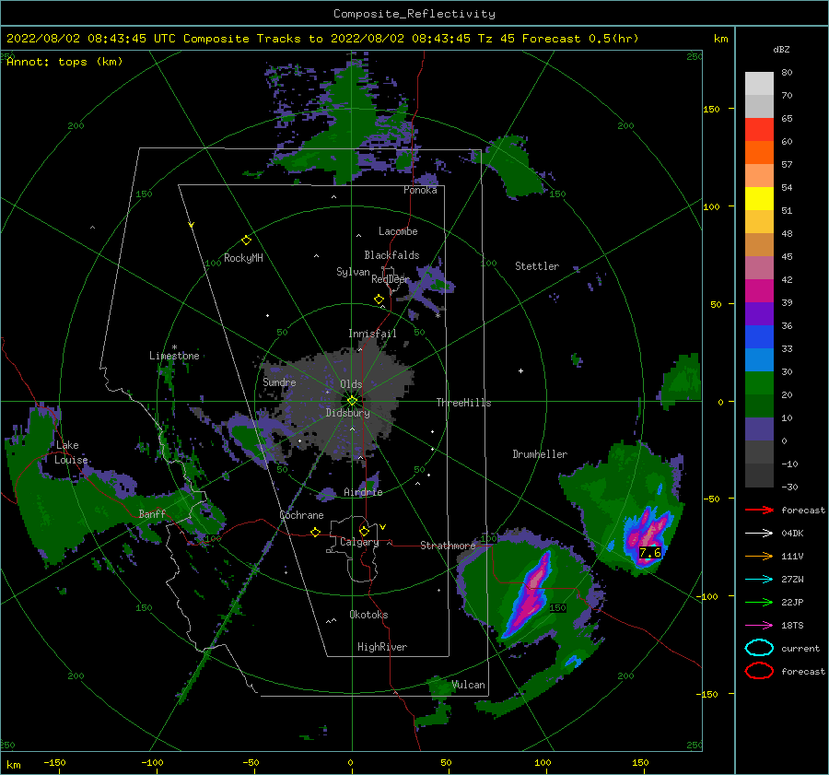Click the Drumheller city label
The image size is (829, 775).
click(x=540, y=454)
